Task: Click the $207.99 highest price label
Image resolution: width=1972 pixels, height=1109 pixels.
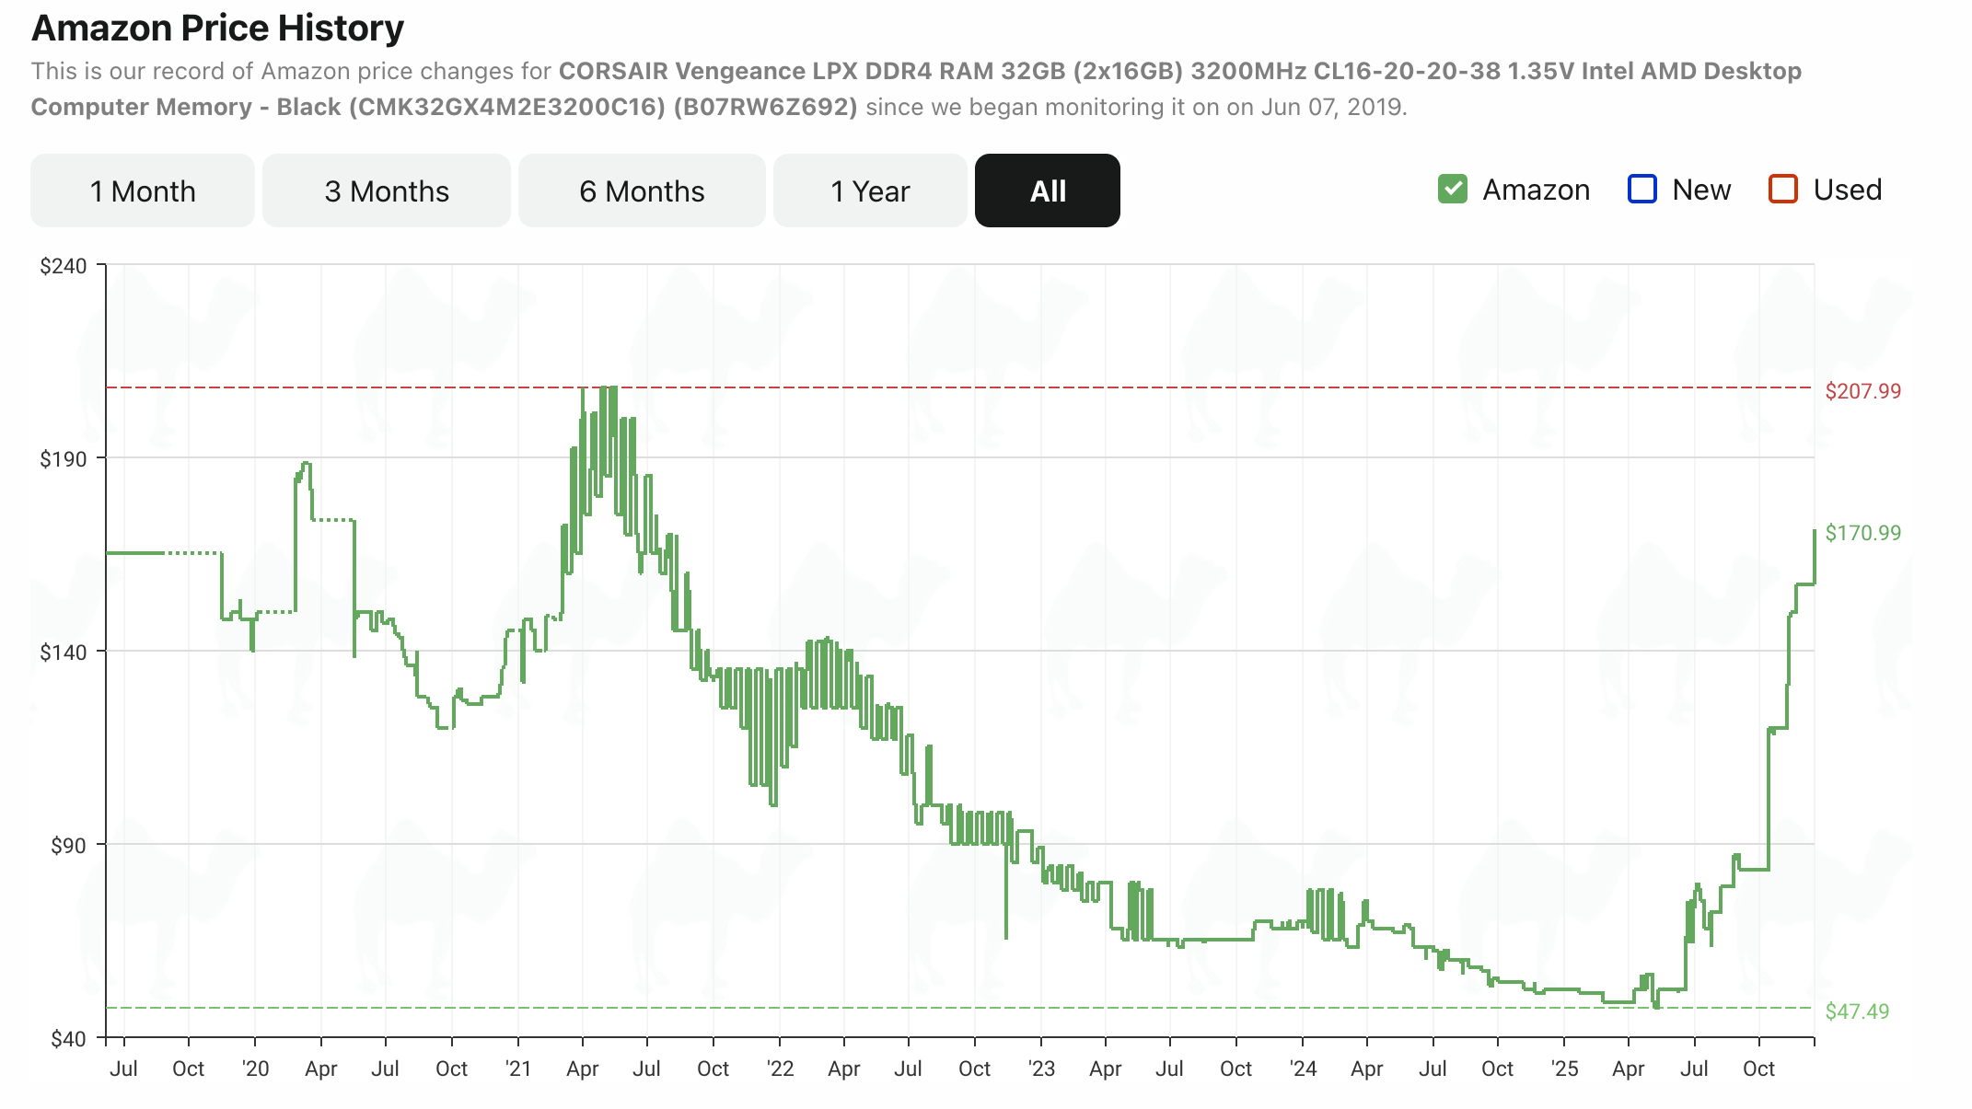Action: pos(1862,391)
